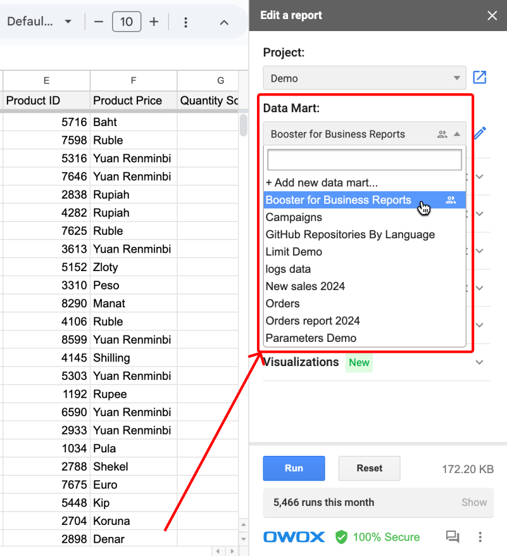Expand the Visualizations section chevron
Viewport: 507px width, 556px height.
point(479,363)
